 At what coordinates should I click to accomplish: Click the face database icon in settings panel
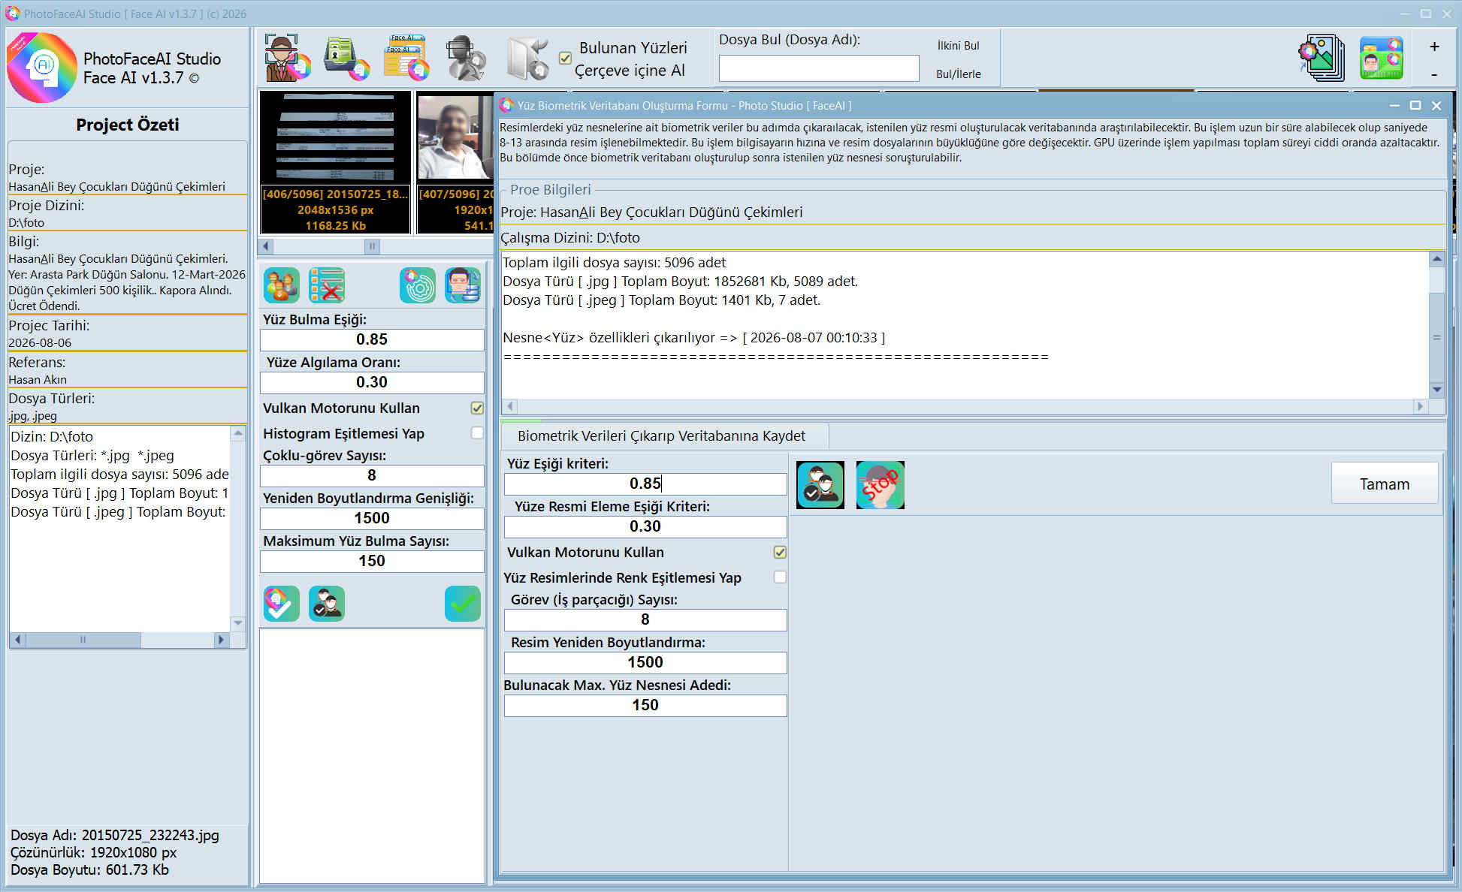(x=463, y=285)
